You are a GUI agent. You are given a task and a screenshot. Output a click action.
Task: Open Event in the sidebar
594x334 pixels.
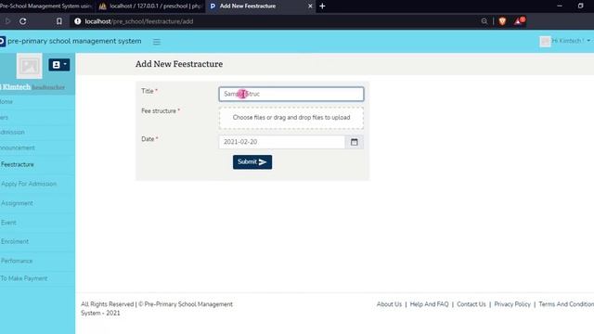tap(8, 223)
